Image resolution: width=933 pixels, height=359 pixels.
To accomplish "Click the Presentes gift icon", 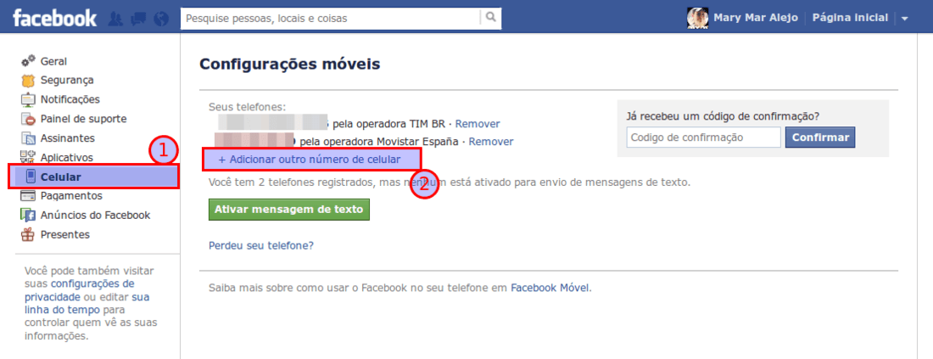I will pyautogui.click(x=28, y=234).
